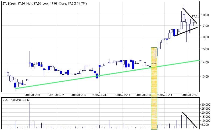Viewport: 215px width, 130px height.
Task: Click the 30.000 volume axis label
Action: pyautogui.click(x=206, y=105)
